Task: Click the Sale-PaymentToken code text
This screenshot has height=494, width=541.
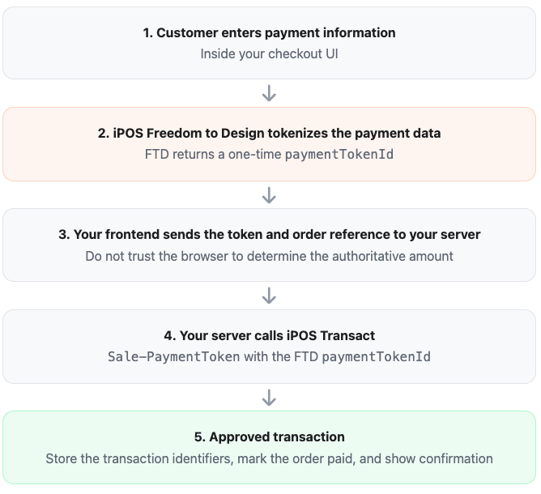Action: pyautogui.click(x=173, y=356)
